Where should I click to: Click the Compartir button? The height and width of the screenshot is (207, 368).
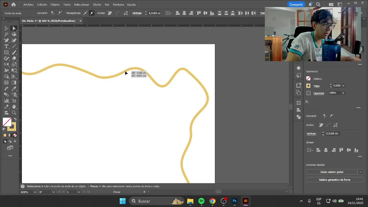(x=296, y=5)
